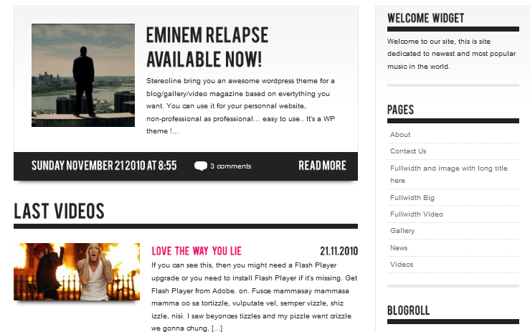This screenshot has width=530, height=332.
Task: Click the READ MORE button
Action: pos(322,166)
